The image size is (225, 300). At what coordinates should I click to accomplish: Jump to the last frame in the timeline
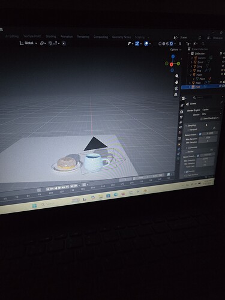67,187
